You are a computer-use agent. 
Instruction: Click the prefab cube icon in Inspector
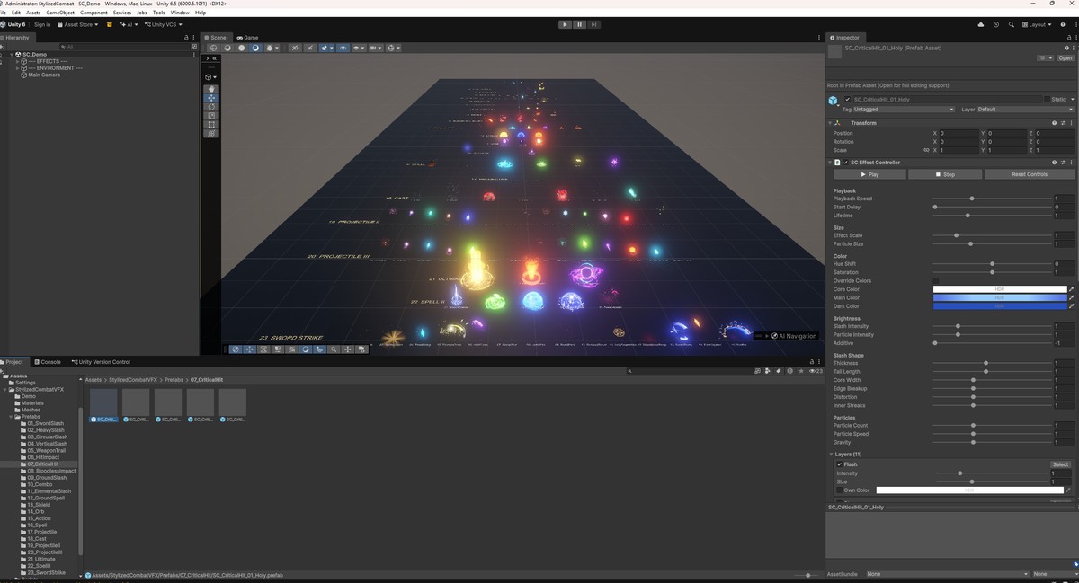coord(834,100)
